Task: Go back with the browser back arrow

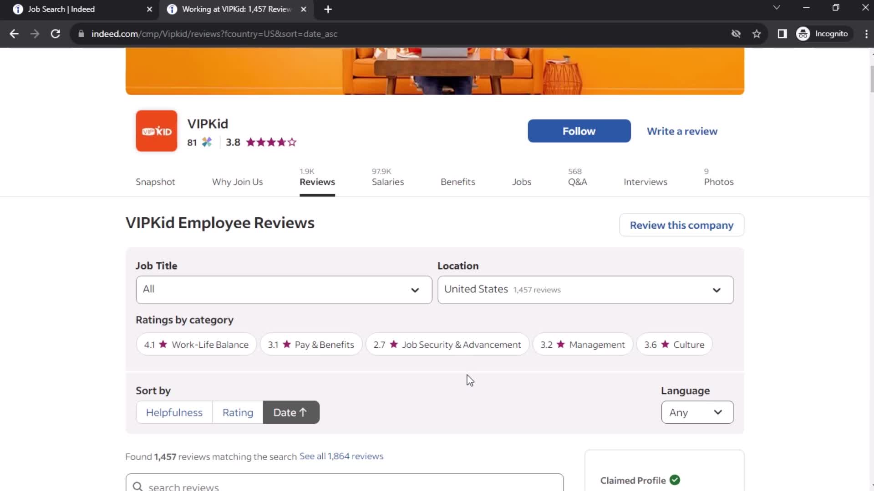Action: pos(14,34)
